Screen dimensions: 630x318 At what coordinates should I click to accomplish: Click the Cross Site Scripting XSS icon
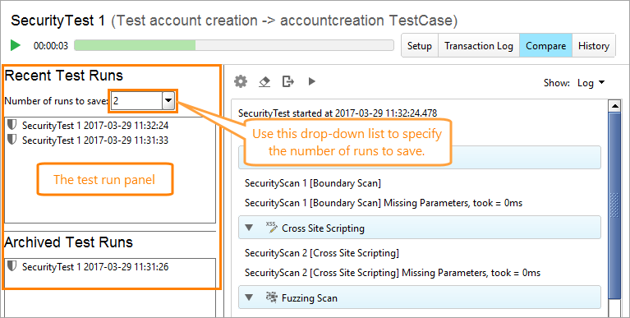pyautogui.click(x=272, y=228)
